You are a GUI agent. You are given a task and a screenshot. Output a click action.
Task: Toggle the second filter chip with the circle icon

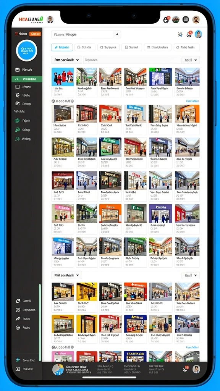(85, 47)
